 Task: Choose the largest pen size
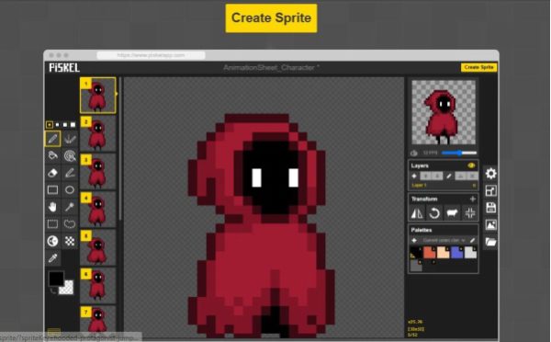tap(73, 124)
